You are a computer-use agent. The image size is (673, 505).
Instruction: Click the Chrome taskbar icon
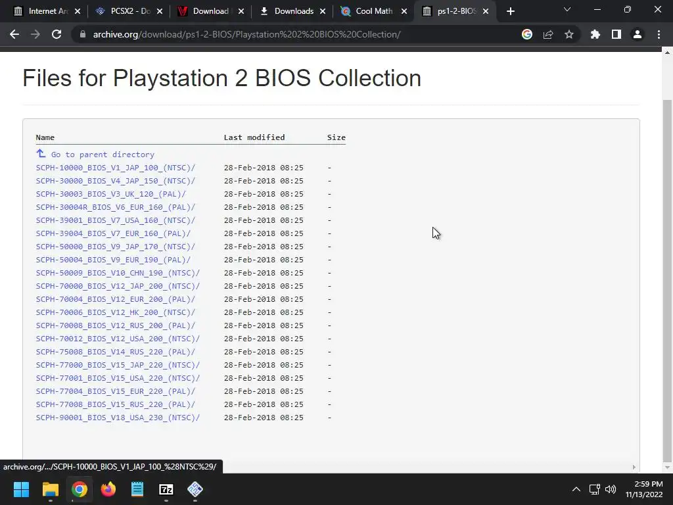[80, 489]
